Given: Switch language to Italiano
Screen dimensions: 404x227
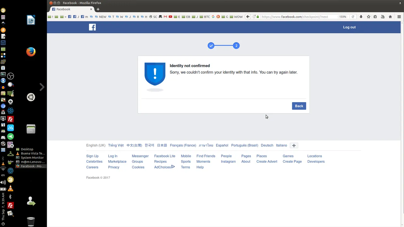Looking at the screenshot, I should pyautogui.click(x=282, y=145).
